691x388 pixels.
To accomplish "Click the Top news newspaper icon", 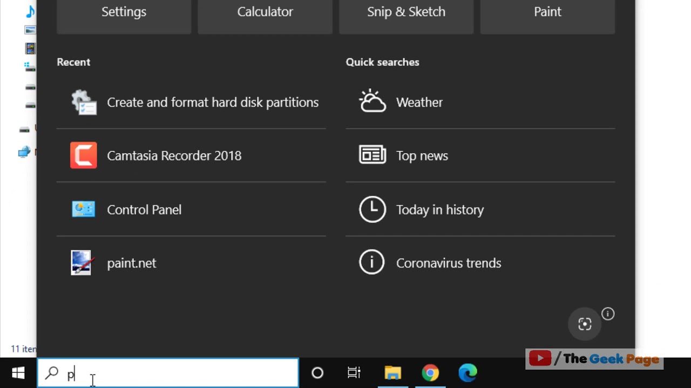I will 372,155.
